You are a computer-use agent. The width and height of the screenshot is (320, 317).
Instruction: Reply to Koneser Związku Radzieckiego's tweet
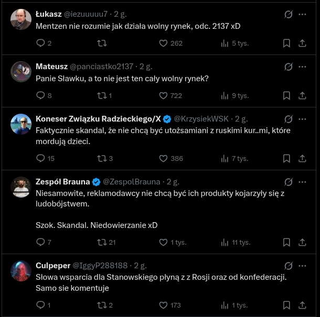(x=41, y=158)
